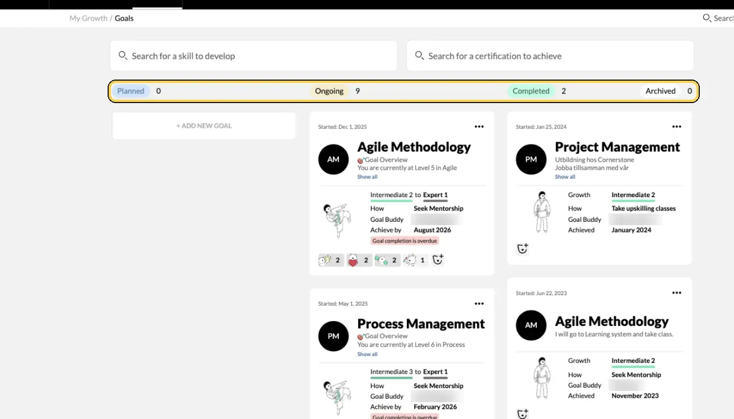Click the 'August 2026' achieve-by date
The width and height of the screenshot is (734, 419).
432,230
